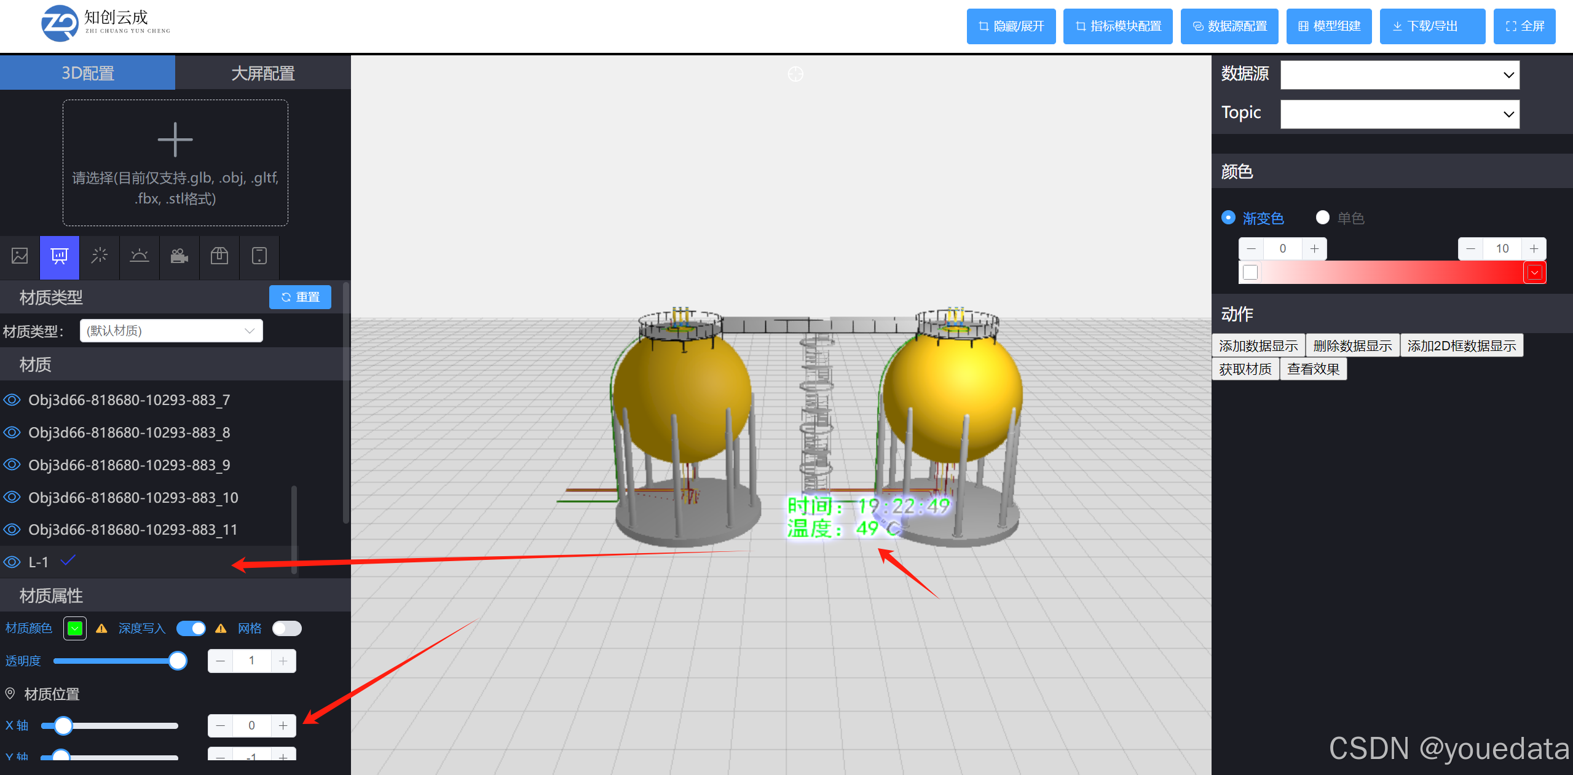Select the effects sparkle icon
1573x775 pixels.
99,258
